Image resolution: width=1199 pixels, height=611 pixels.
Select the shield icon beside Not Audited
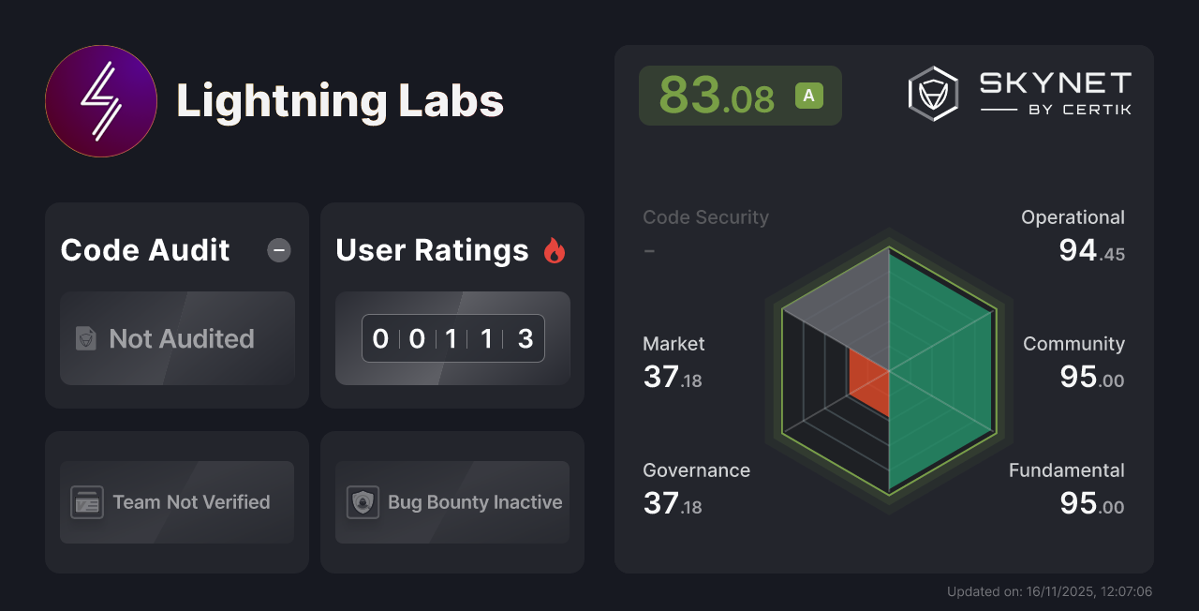pos(86,338)
